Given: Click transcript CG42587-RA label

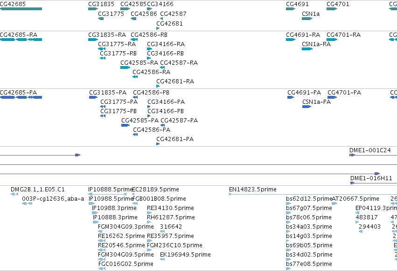Looking at the screenshot, I should pos(179,62).
